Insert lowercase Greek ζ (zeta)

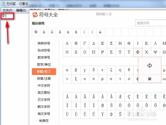tap(111, 70)
